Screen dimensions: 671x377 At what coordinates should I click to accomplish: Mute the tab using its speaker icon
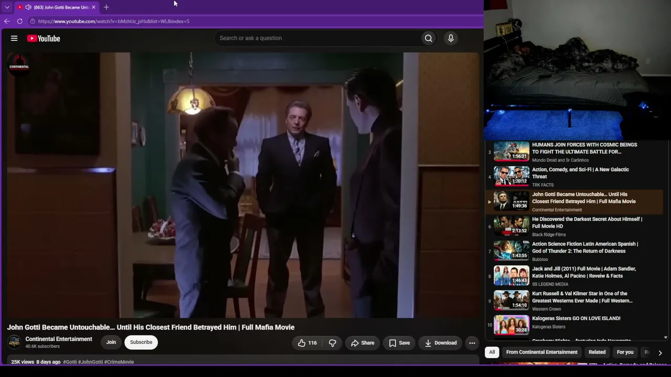[x=28, y=7]
